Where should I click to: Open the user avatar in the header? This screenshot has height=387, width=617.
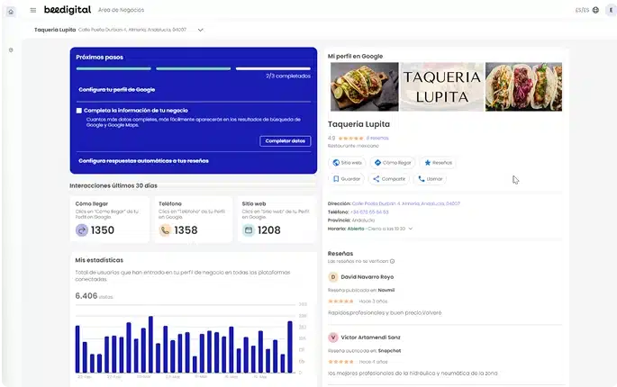(610, 11)
